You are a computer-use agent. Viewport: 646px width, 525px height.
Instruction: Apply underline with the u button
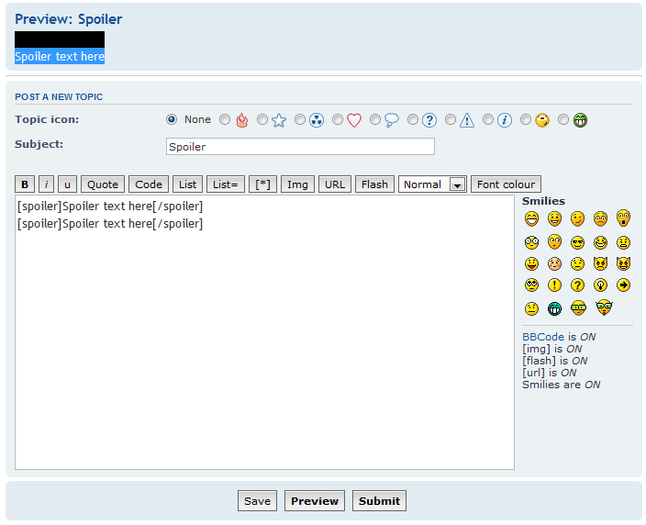[x=67, y=184]
